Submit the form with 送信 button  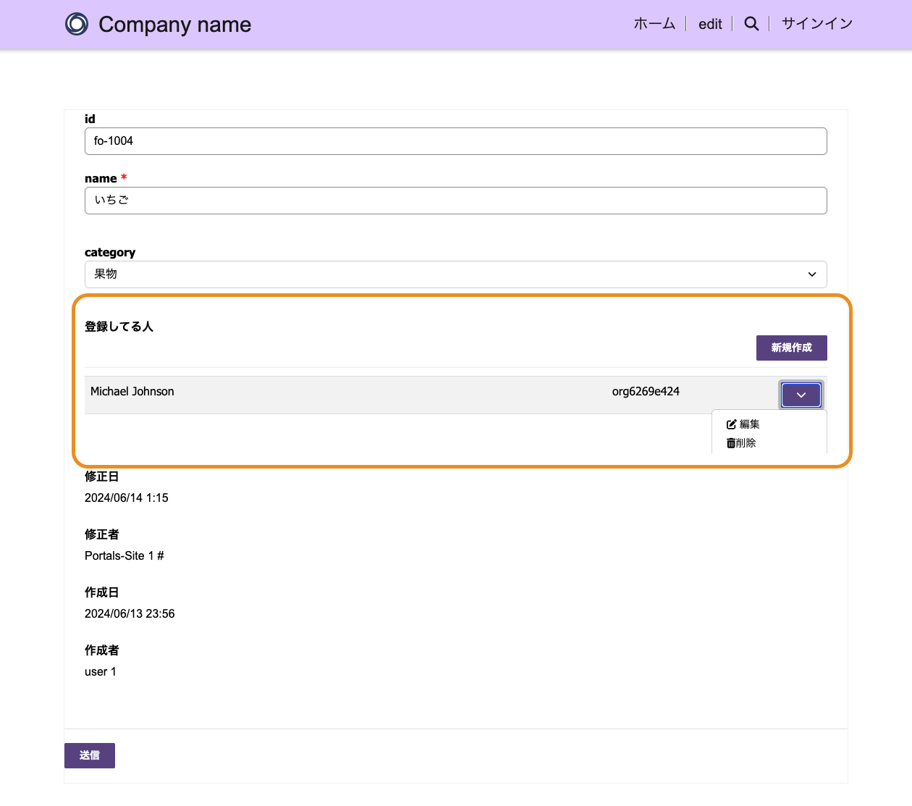pyautogui.click(x=90, y=755)
